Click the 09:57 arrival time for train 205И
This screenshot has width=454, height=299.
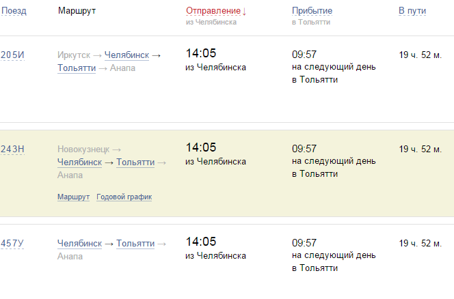[x=304, y=54]
